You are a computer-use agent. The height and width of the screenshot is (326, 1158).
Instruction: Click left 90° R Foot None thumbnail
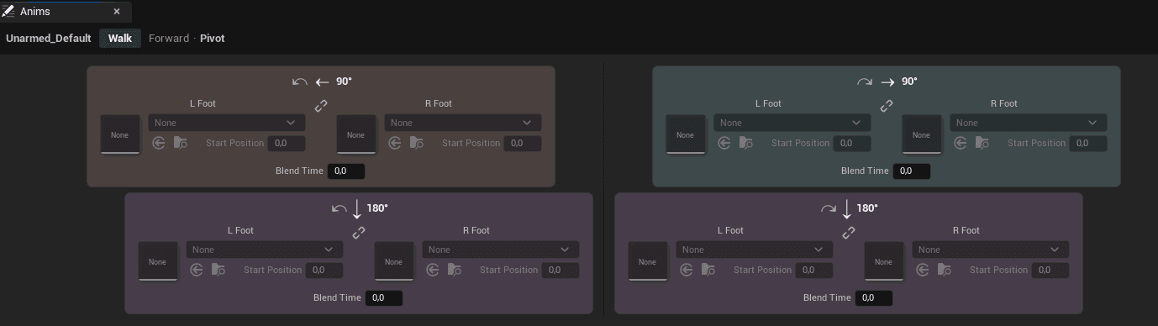pyautogui.click(x=356, y=134)
